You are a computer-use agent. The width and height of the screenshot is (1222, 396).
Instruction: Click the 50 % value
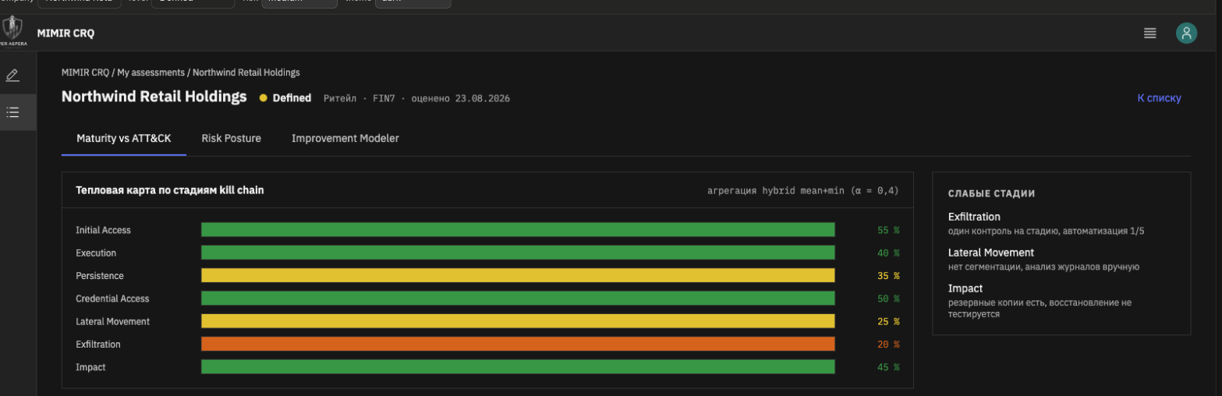coord(888,299)
